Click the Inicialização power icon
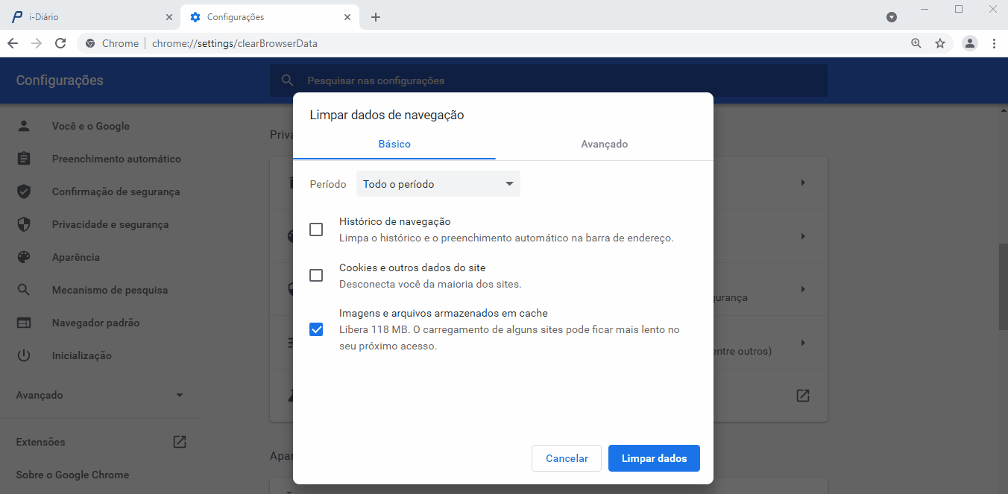1008x494 pixels. point(24,355)
